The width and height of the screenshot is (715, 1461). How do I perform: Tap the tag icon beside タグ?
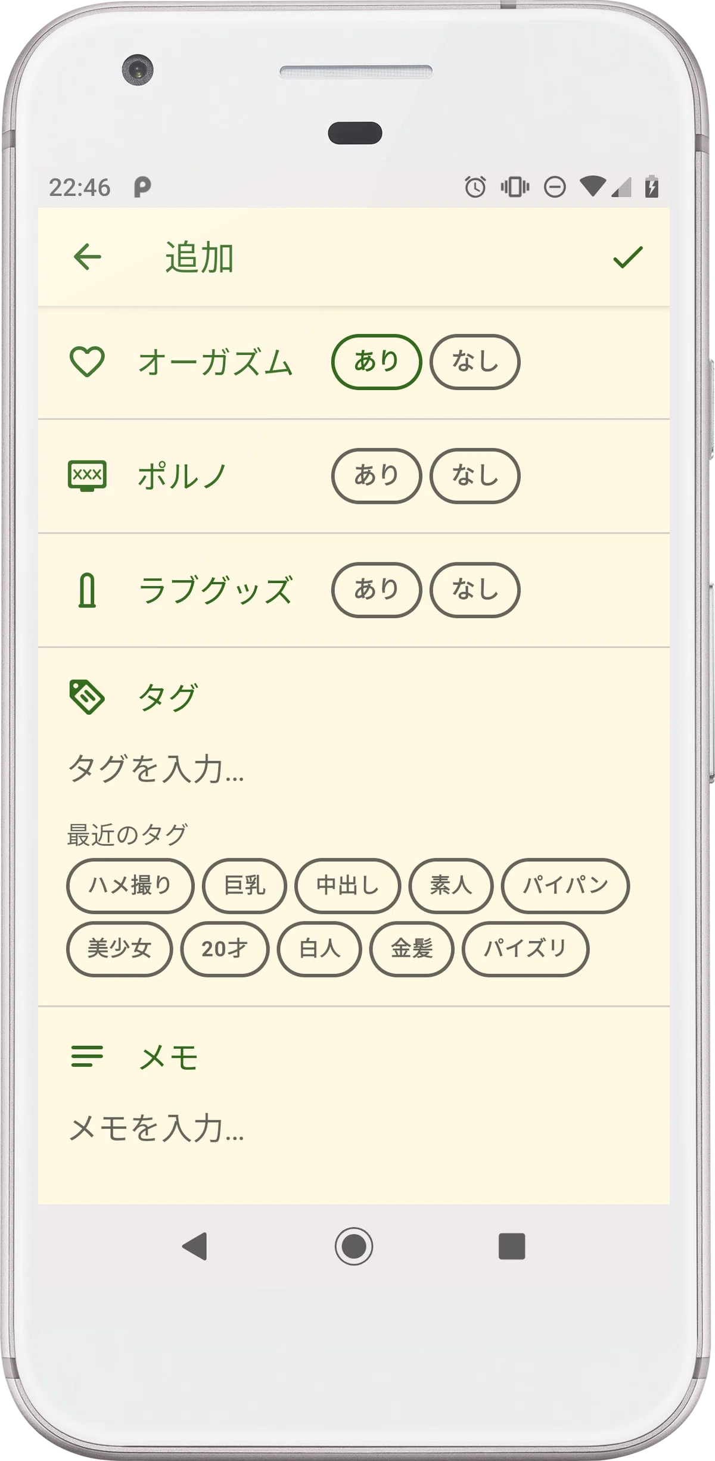(x=87, y=696)
